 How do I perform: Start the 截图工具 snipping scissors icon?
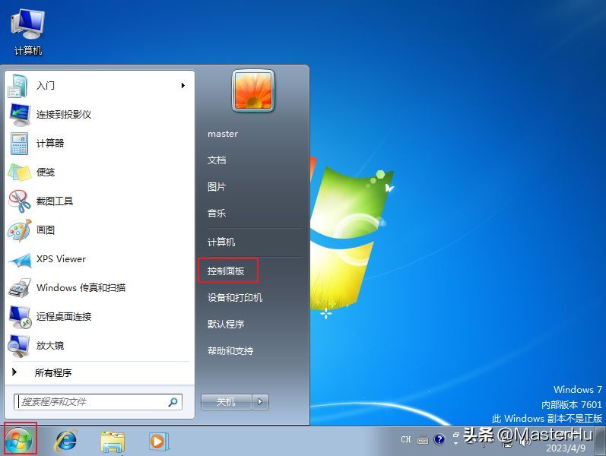[19, 201]
